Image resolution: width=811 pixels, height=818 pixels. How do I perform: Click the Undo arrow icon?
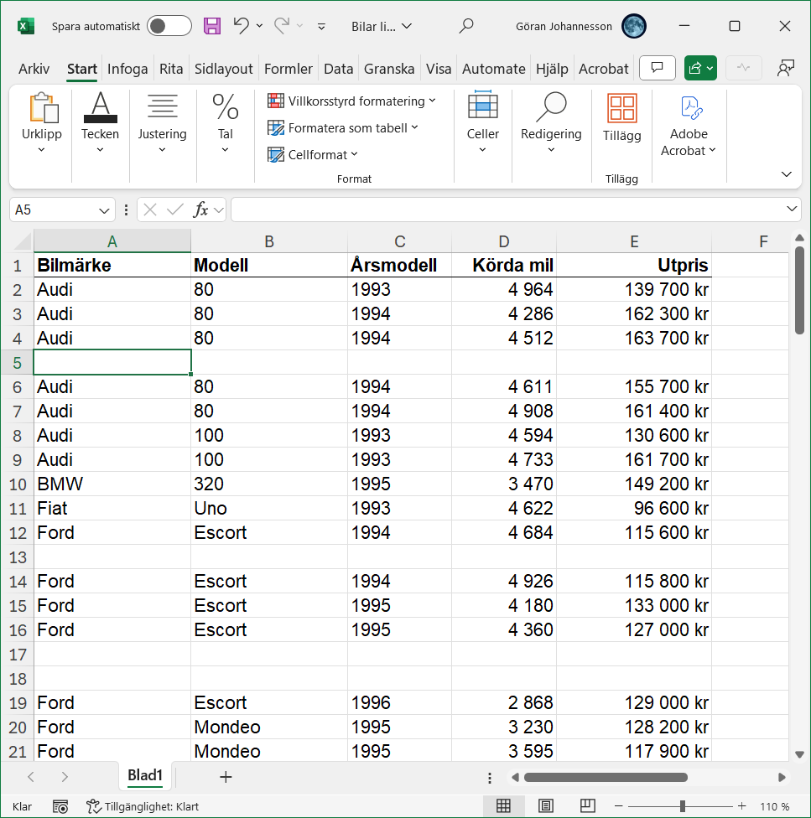(241, 26)
